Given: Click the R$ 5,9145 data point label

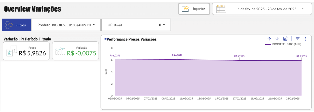Looking at the screenshot, I should coord(239,56).
